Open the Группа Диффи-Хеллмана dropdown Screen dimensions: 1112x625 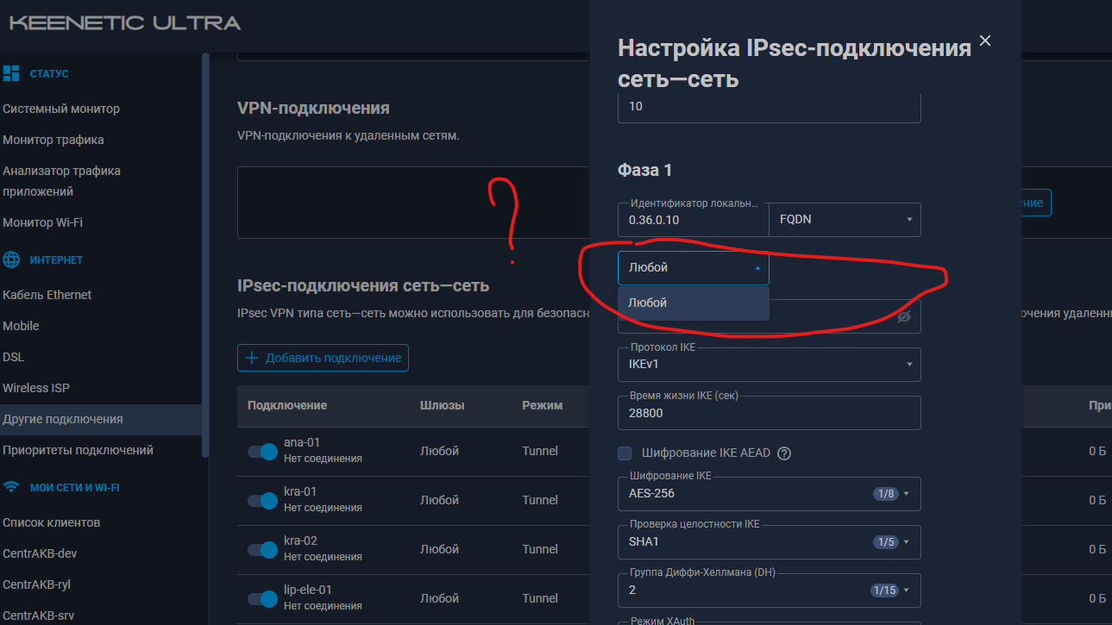pos(769,591)
